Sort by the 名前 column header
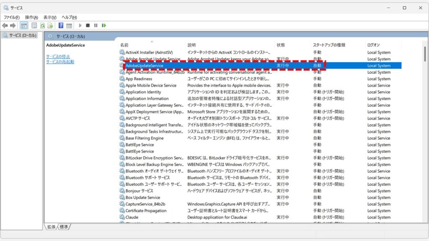Screen dimensions: 429x241 [152, 45]
